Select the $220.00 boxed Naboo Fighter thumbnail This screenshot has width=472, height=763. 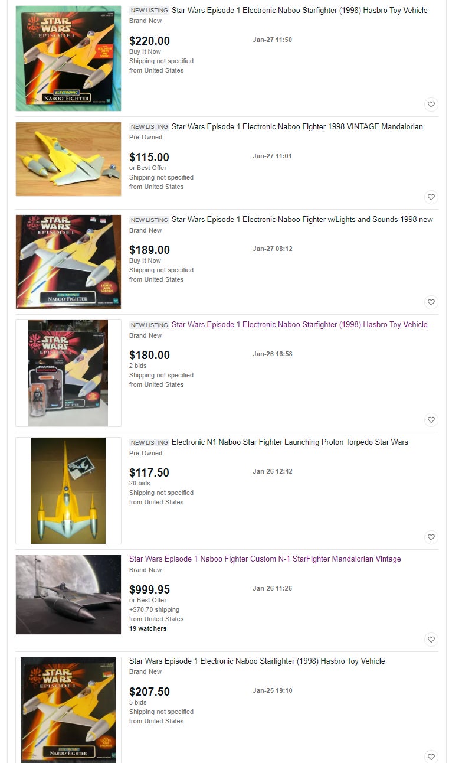(x=68, y=58)
